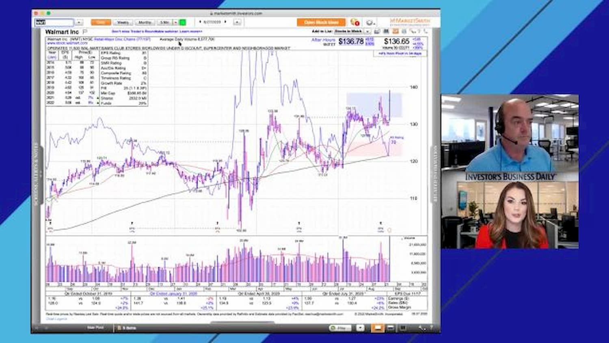Screen dimensions: 609x343
Task: Click the earnings marker arrow under the latest quarter
Action: point(380,223)
